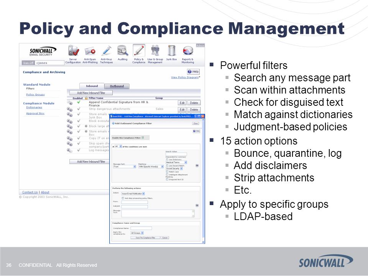This screenshot has width=368, height=276.
Task: Click the Compliance Name input field
Action: (141, 228)
